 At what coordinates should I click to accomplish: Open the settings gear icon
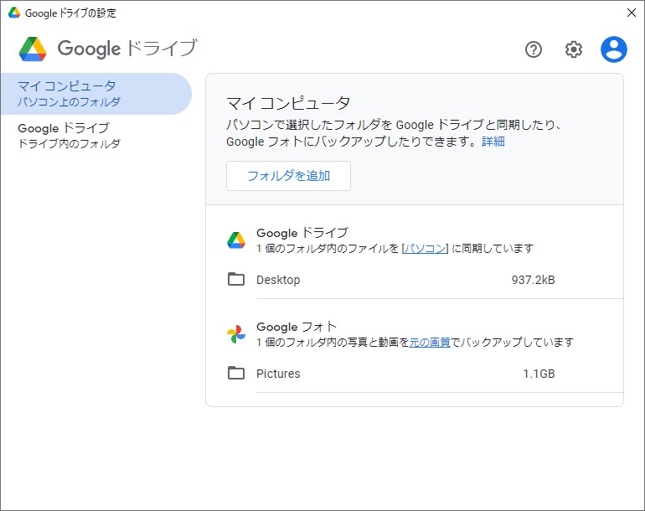(x=574, y=49)
